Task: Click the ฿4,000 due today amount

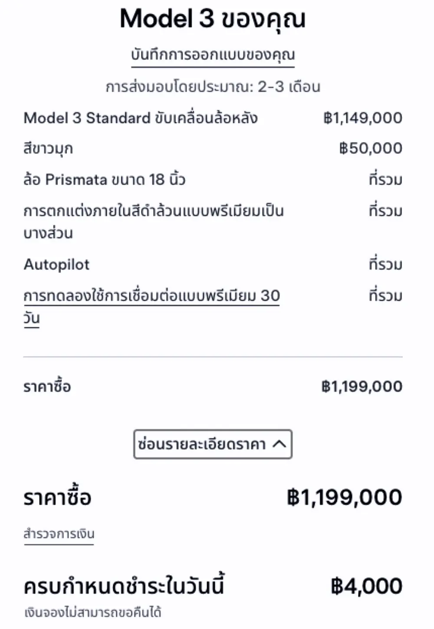Action: (x=366, y=586)
